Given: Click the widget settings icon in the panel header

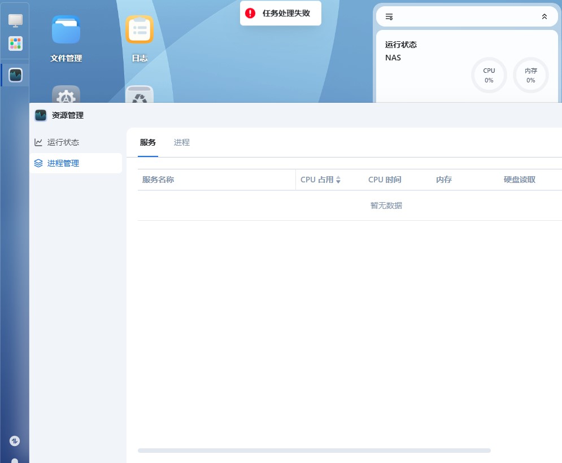Looking at the screenshot, I should [389, 17].
